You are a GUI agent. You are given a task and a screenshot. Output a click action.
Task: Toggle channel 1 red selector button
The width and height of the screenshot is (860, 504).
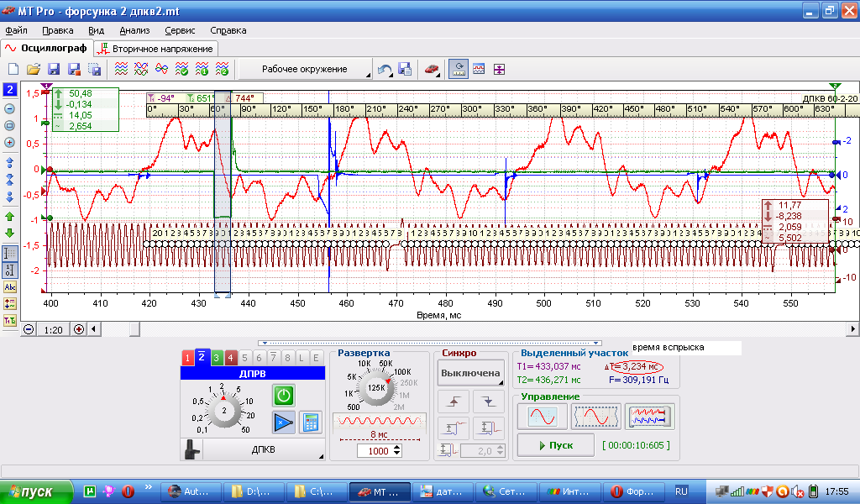click(x=187, y=358)
